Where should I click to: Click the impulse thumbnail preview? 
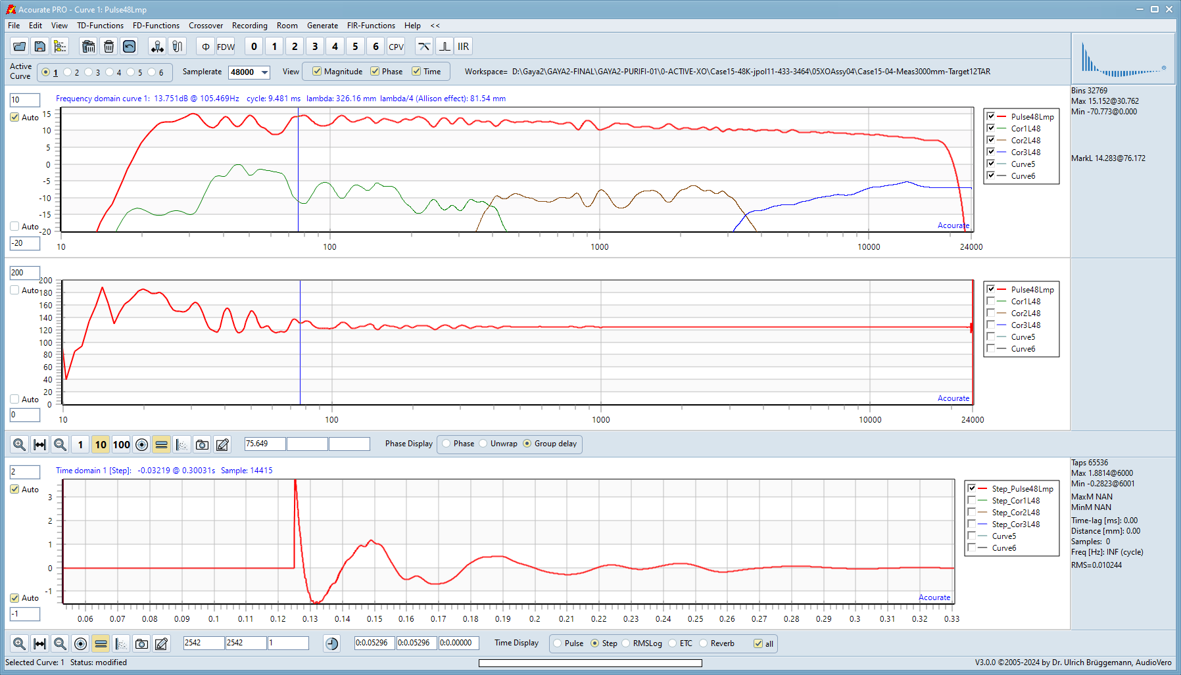(1123, 59)
